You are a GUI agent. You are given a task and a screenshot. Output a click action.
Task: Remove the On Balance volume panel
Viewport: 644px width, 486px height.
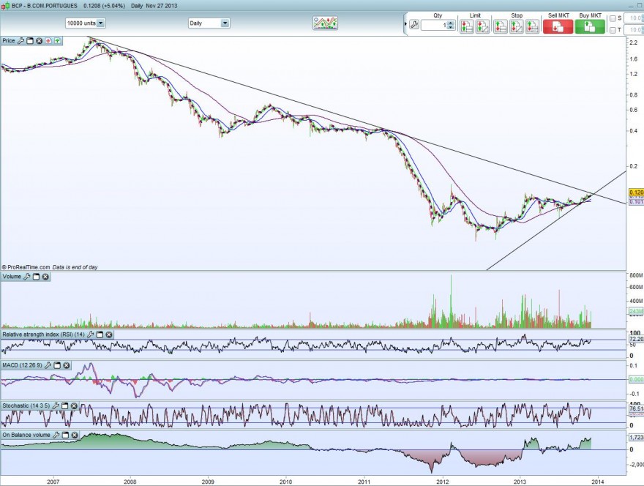(75, 435)
